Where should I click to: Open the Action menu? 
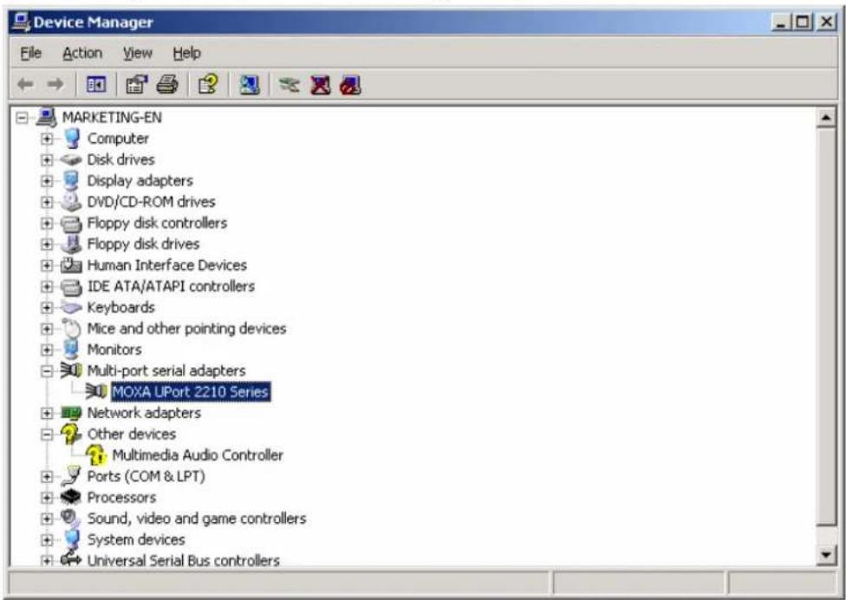point(82,53)
